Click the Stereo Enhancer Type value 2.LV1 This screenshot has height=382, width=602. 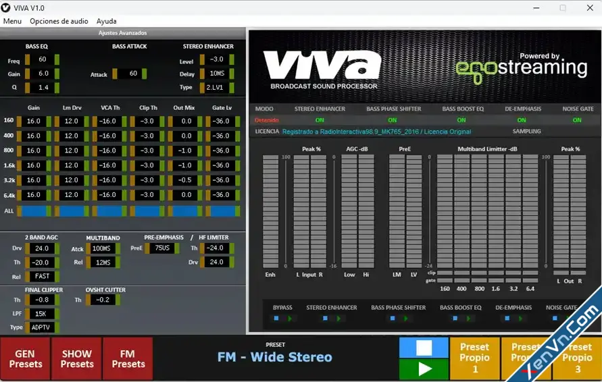point(216,88)
